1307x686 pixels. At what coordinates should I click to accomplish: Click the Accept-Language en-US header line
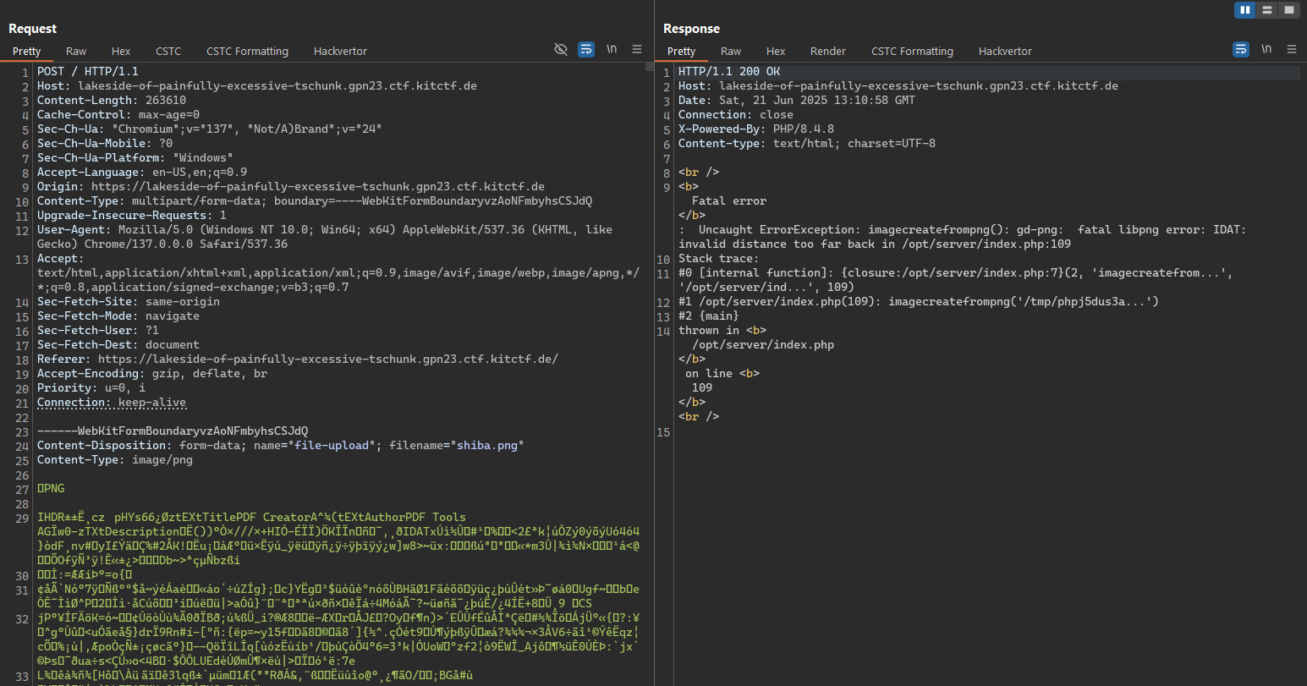[x=142, y=172]
